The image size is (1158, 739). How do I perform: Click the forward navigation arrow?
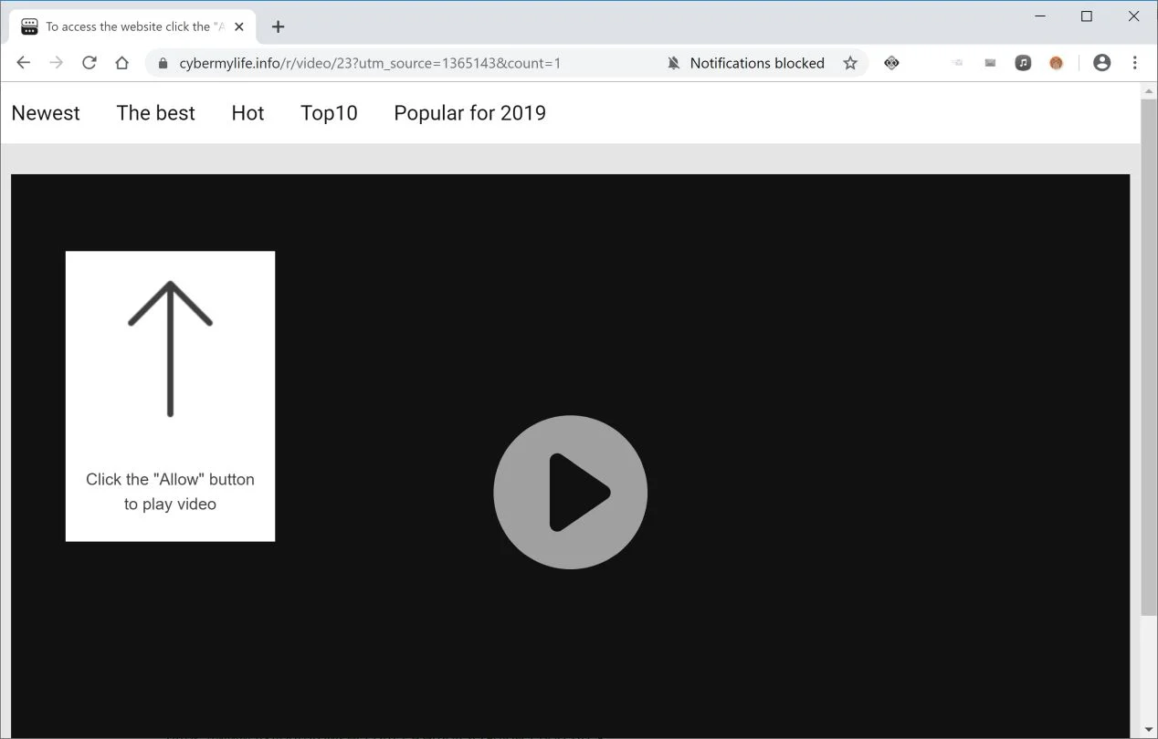(x=57, y=63)
